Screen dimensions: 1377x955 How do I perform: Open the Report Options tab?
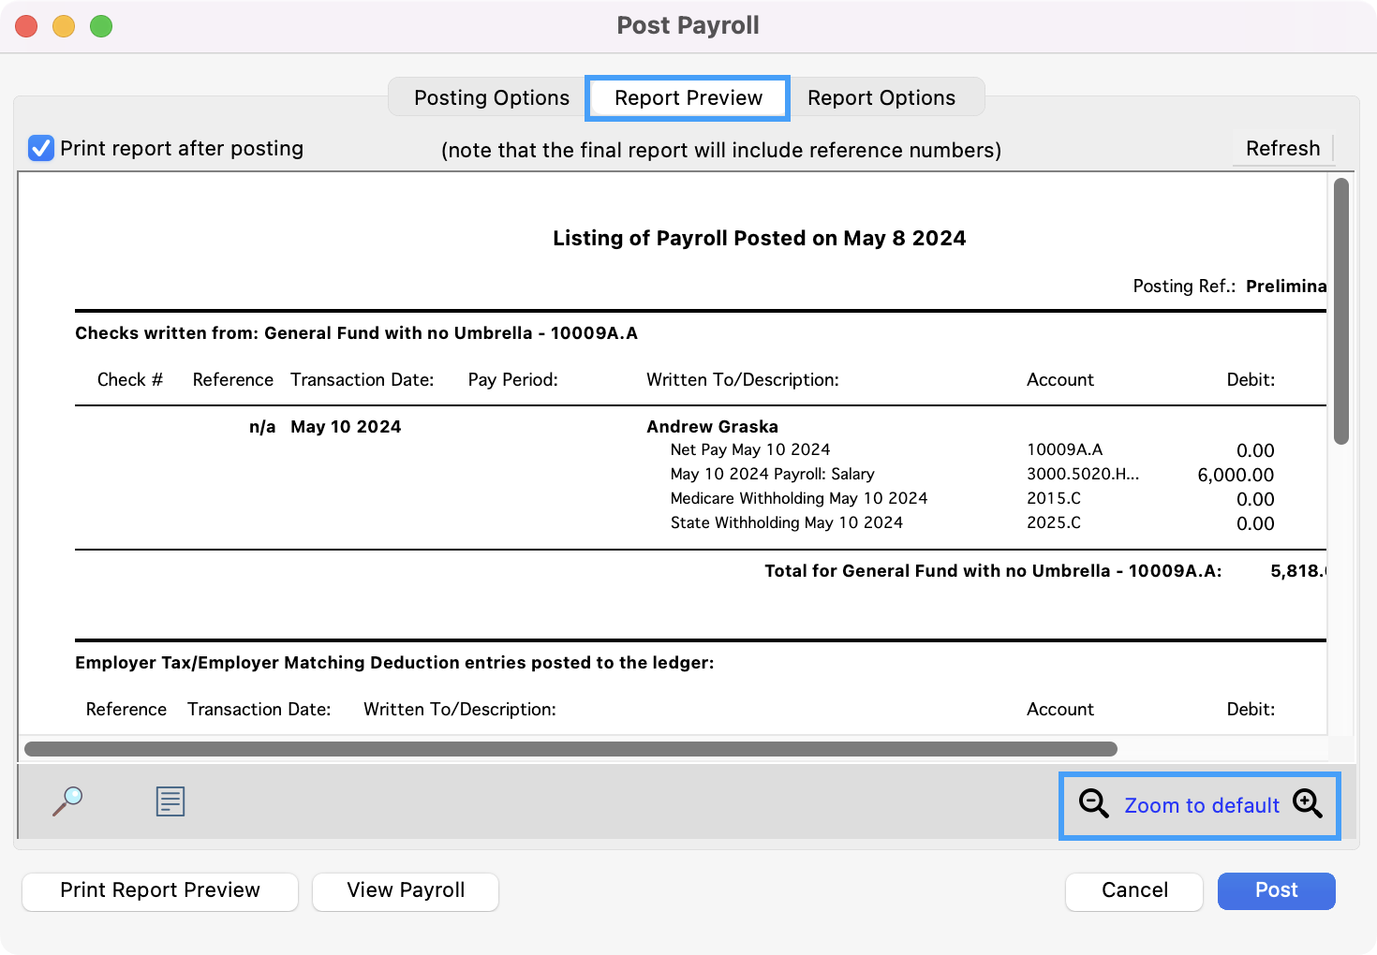click(881, 97)
